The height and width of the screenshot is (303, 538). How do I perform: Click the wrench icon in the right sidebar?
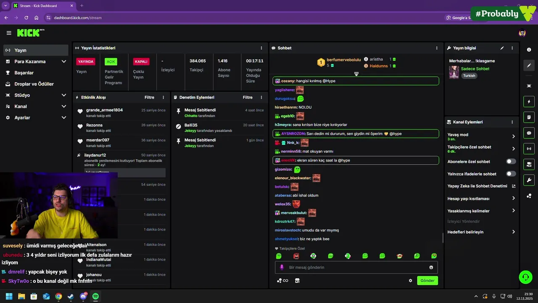click(x=529, y=180)
